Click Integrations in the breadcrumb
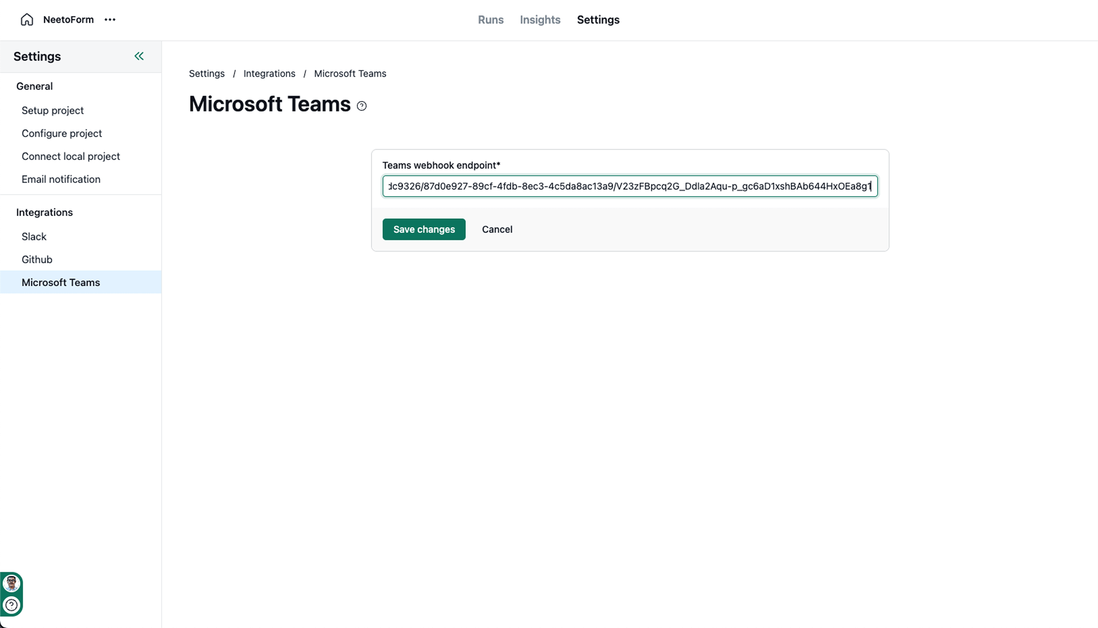This screenshot has width=1098, height=628. (269, 74)
